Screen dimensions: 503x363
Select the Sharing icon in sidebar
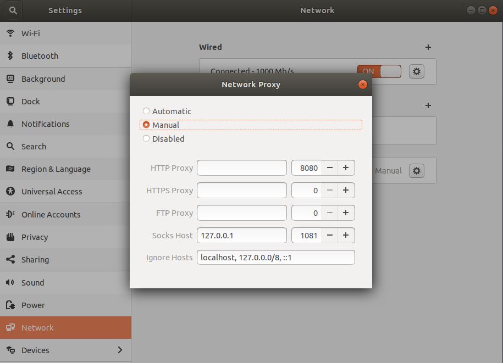[12, 259]
